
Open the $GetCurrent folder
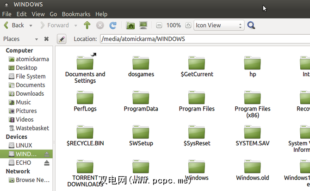197,62
